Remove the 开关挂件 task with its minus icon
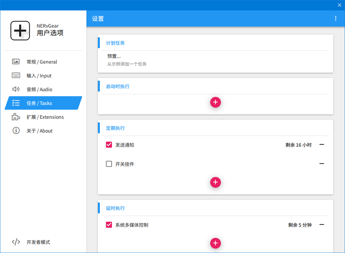 pyautogui.click(x=322, y=164)
